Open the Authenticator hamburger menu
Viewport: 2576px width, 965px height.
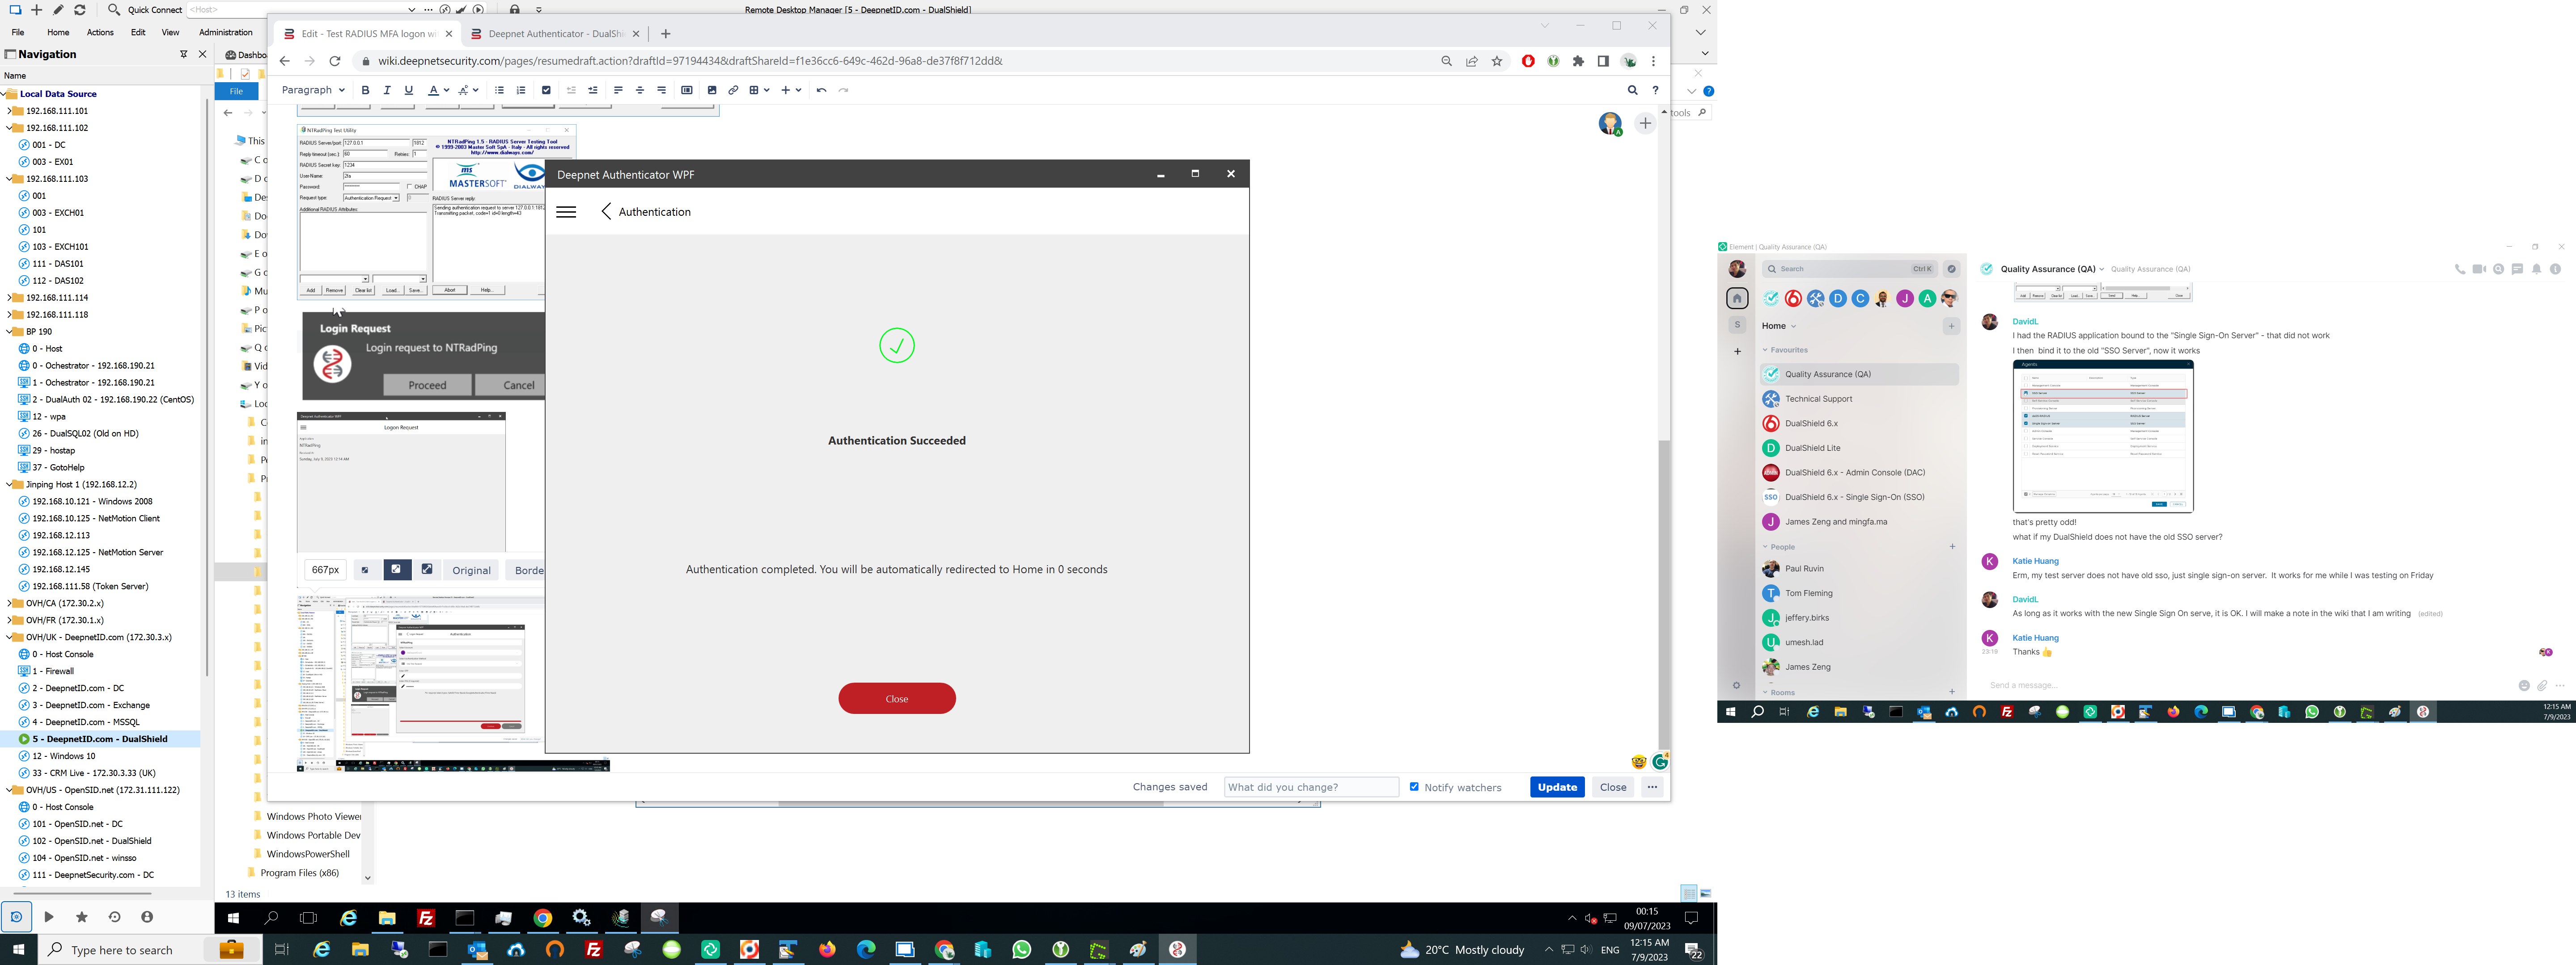[x=566, y=212]
